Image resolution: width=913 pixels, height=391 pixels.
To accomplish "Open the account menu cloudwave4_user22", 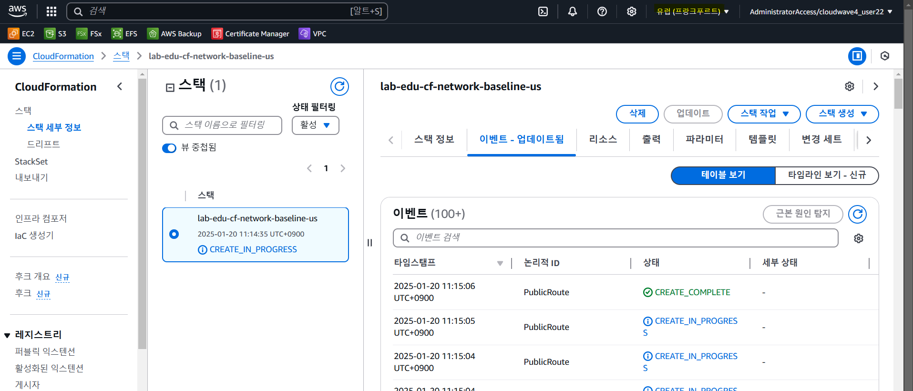I will 821,11.
